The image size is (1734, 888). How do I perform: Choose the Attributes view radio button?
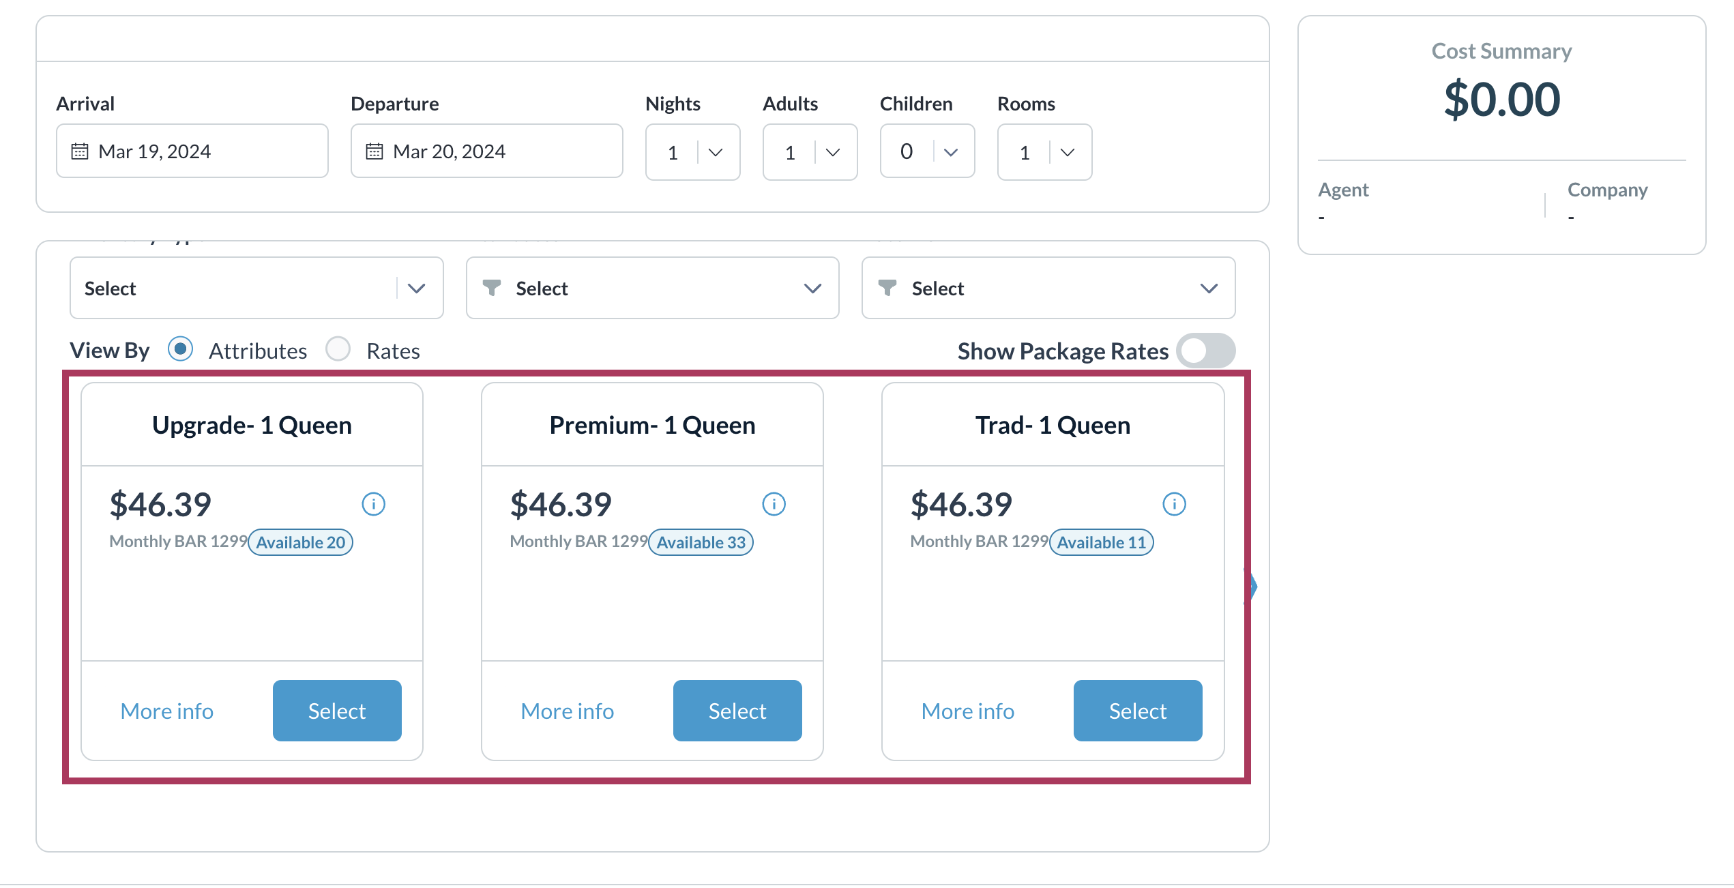tap(181, 349)
